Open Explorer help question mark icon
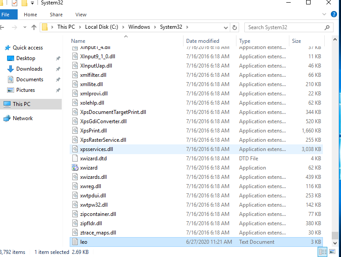The image size is (341, 257). pyautogui.click(x=334, y=15)
